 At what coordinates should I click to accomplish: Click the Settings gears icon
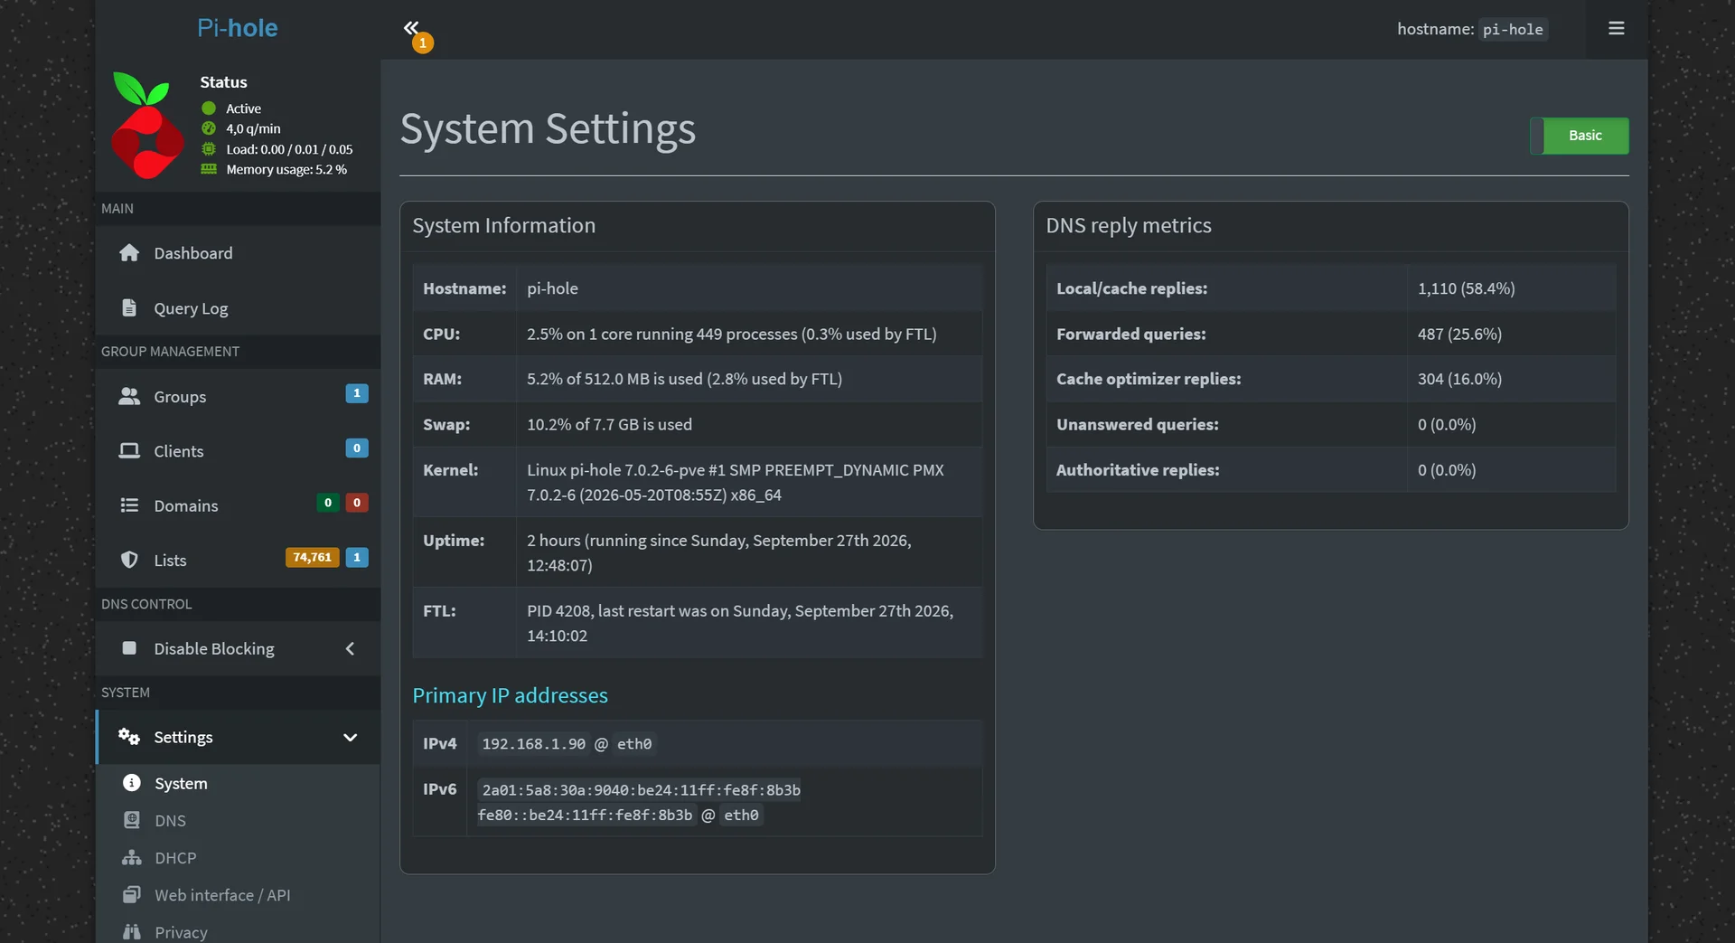[x=129, y=737]
